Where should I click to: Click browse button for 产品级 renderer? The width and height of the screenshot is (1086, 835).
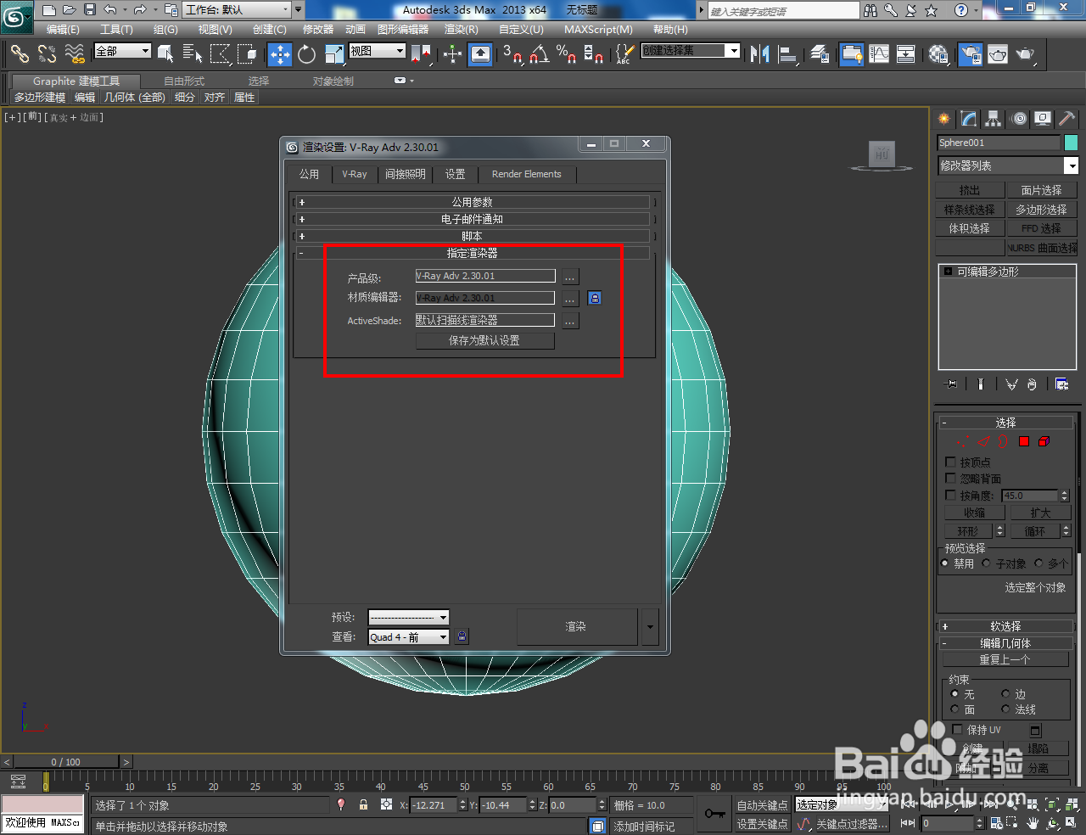(569, 277)
